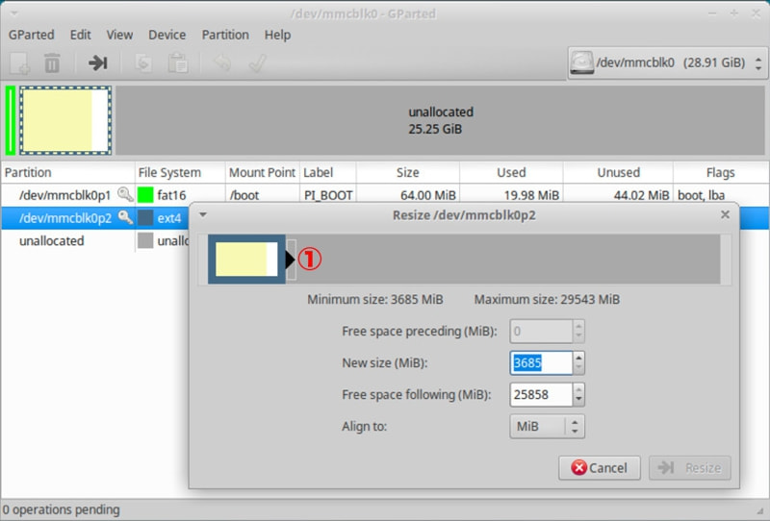Click the Free space preceding input field
Screen dimensions: 770x521
541,331
